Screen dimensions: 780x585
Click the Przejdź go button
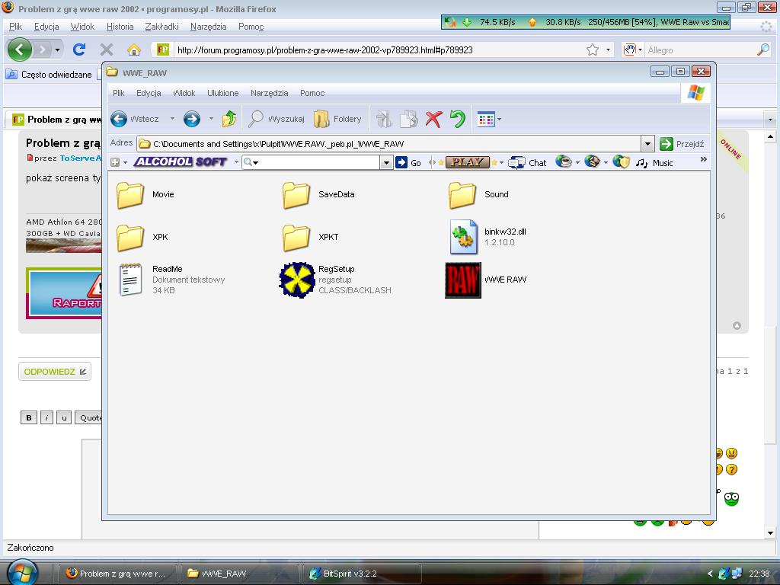coord(682,144)
